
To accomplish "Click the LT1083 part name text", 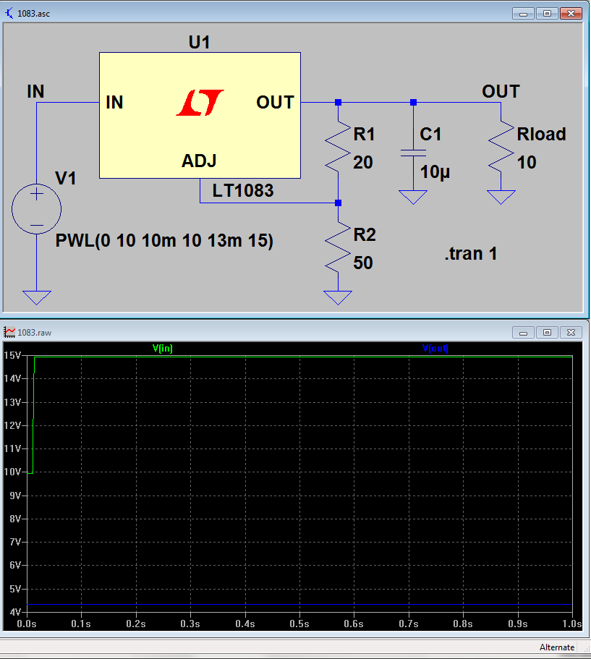I will point(243,191).
